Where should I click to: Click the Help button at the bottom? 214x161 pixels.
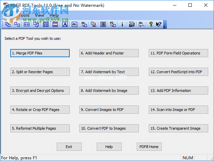(109, 147)
